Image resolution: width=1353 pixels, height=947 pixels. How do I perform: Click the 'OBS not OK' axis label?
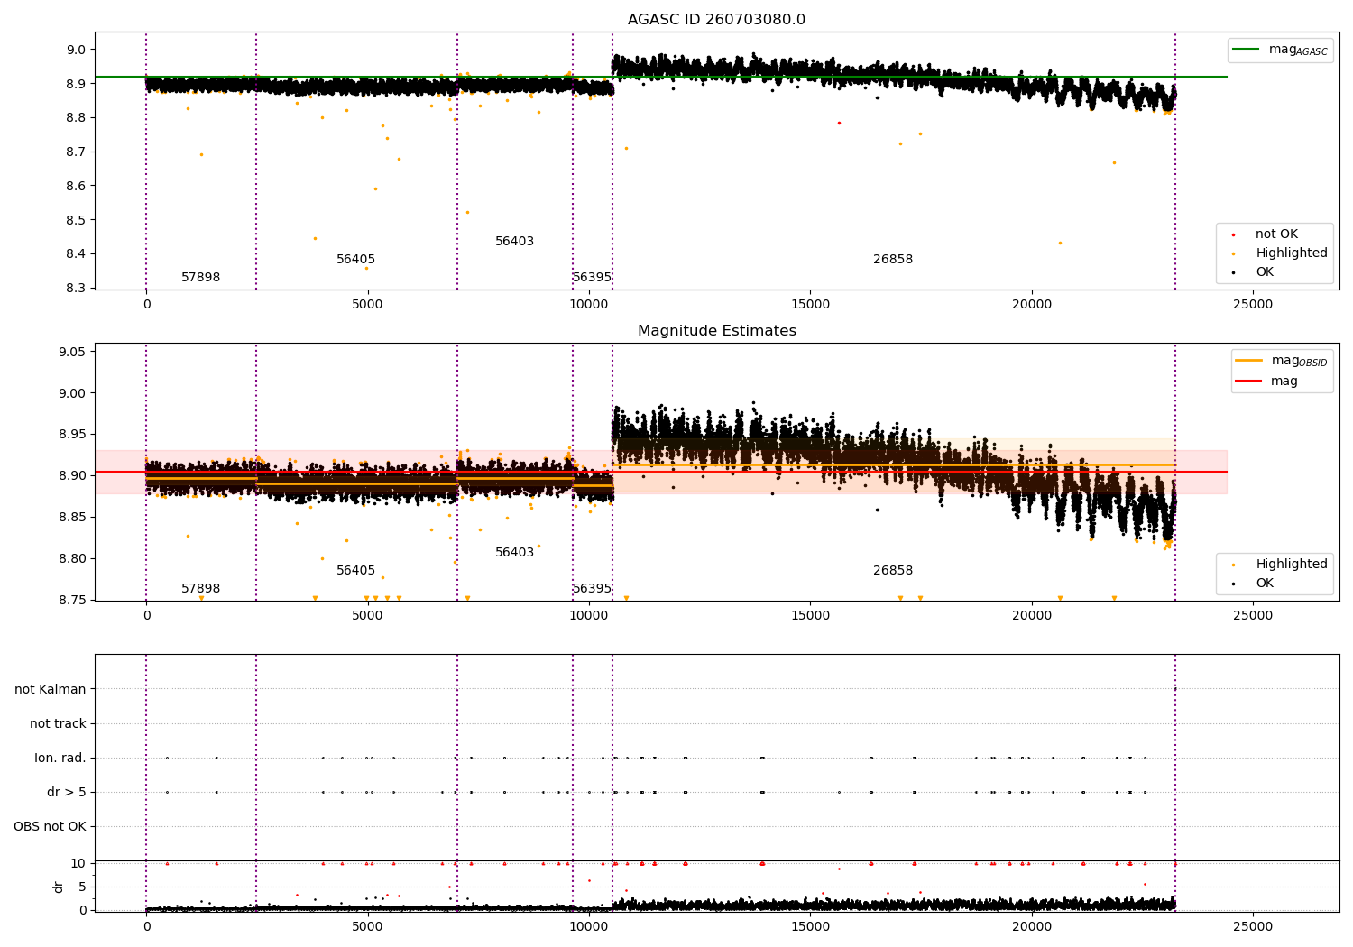[51, 827]
